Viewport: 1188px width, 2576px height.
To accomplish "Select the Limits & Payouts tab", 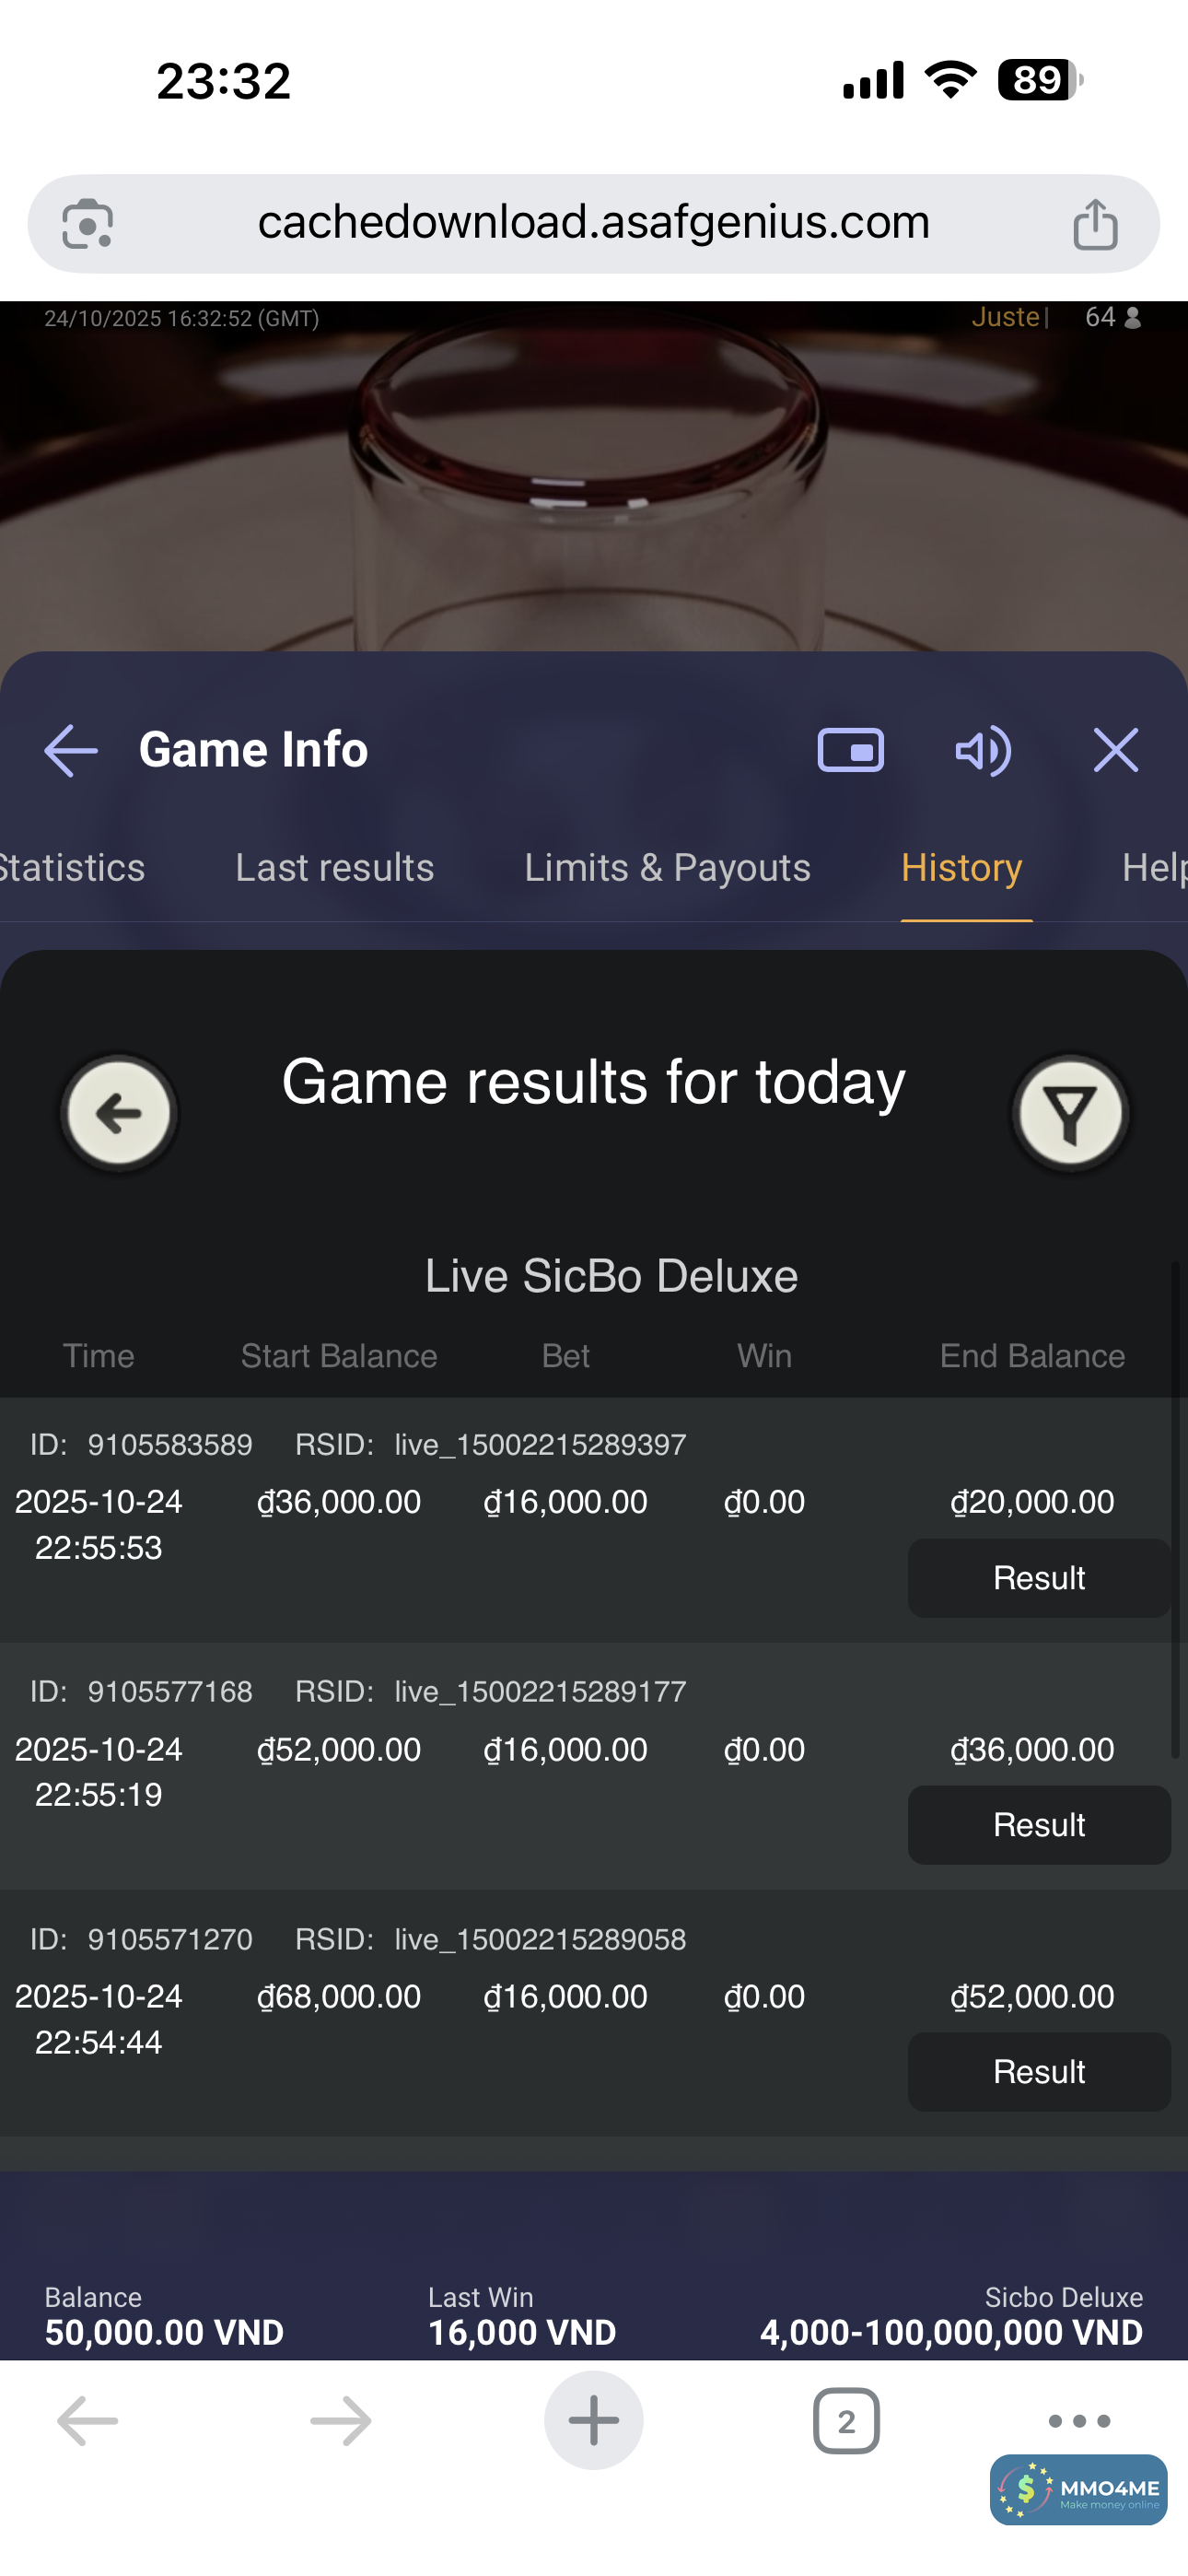I will (667, 868).
